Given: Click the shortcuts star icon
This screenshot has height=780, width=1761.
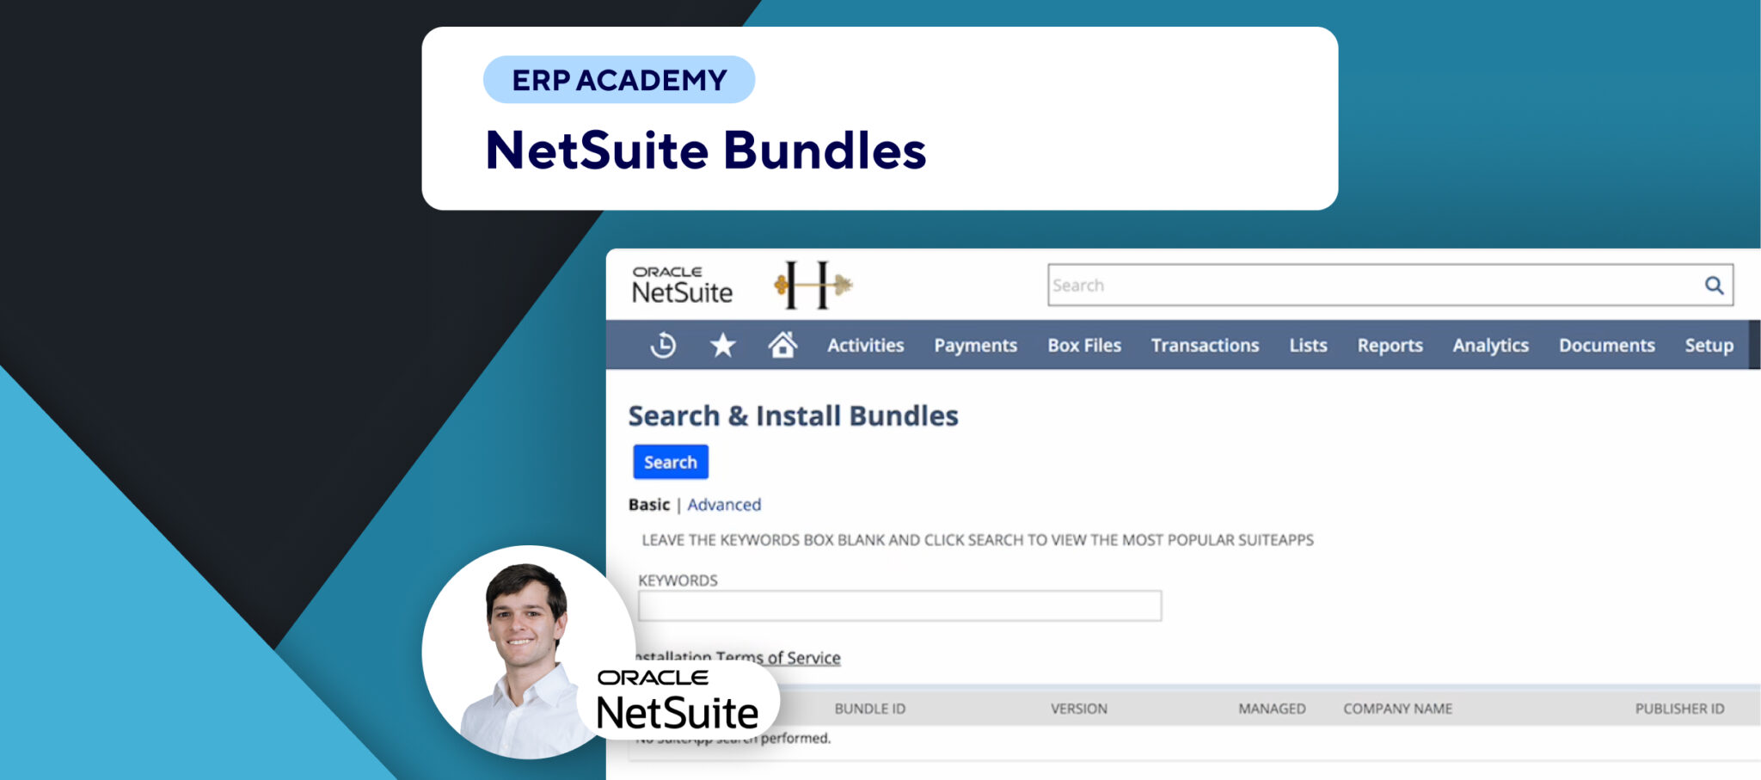Looking at the screenshot, I should (x=722, y=345).
